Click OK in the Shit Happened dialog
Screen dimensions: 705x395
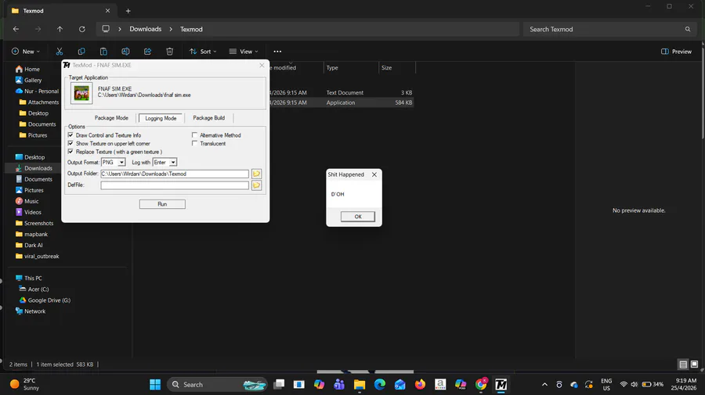coord(358,217)
